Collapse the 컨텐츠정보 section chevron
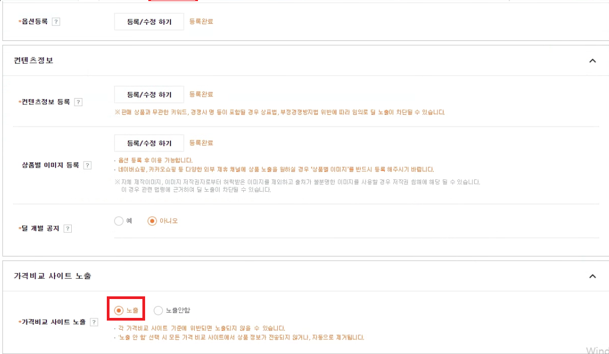Screen dimensions: 609x354 pyautogui.click(x=592, y=60)
